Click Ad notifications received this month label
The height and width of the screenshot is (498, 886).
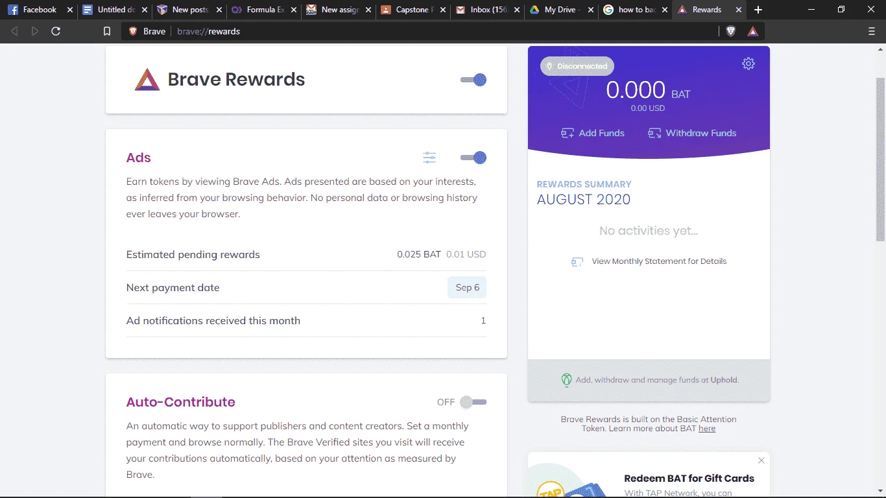[x=213, y=320]
